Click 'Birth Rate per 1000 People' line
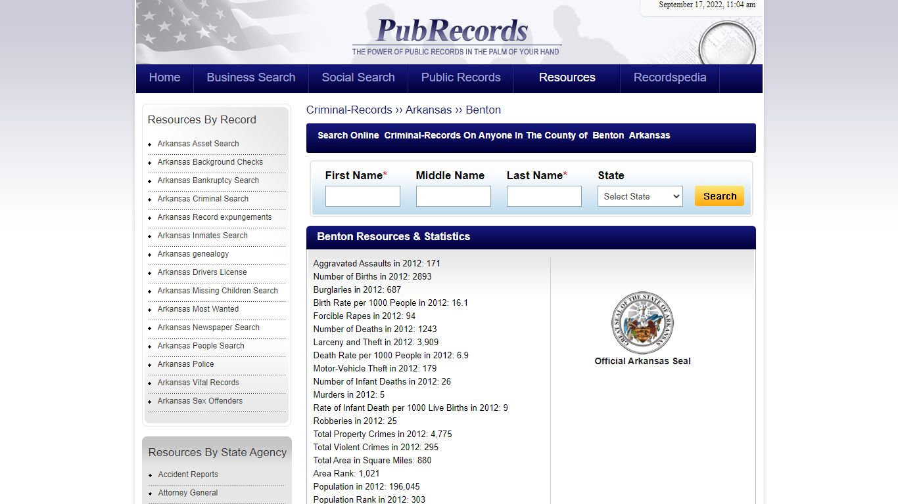898x504 pixels. (x=390, y=303)
